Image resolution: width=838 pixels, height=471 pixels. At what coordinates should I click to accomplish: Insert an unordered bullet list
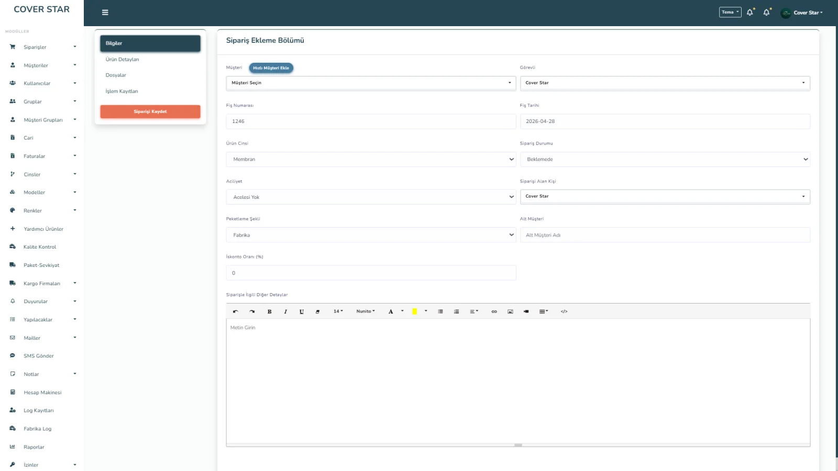click(x=440, y=311)
